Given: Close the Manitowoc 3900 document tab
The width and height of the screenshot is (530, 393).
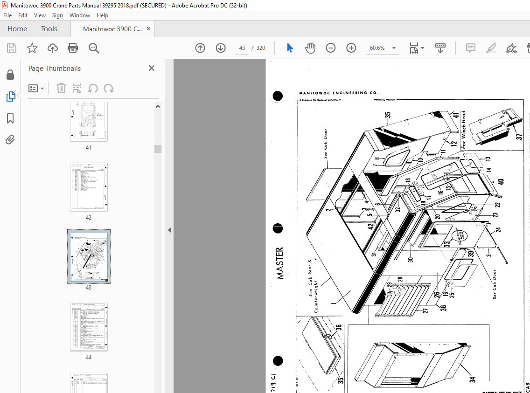Looking at the screenshot, I should coord(148,29).
